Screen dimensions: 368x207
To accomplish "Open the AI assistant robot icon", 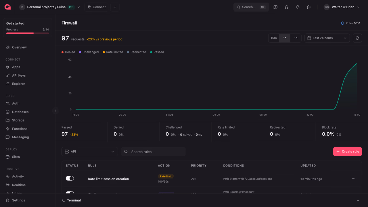I will [x=309, y=7].
